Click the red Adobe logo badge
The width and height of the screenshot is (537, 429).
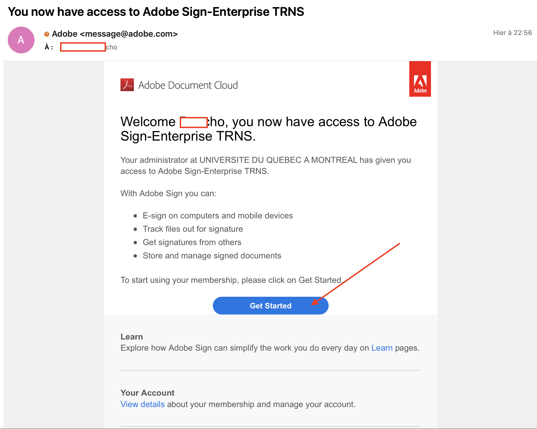420,79
